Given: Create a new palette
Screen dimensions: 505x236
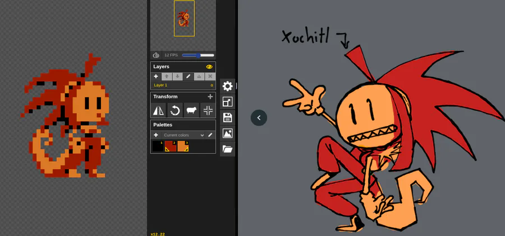Looking at the screenshot, I should (156, 135).
